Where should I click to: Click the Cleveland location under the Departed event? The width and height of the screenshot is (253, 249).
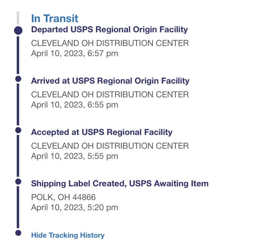click(110, 43)
